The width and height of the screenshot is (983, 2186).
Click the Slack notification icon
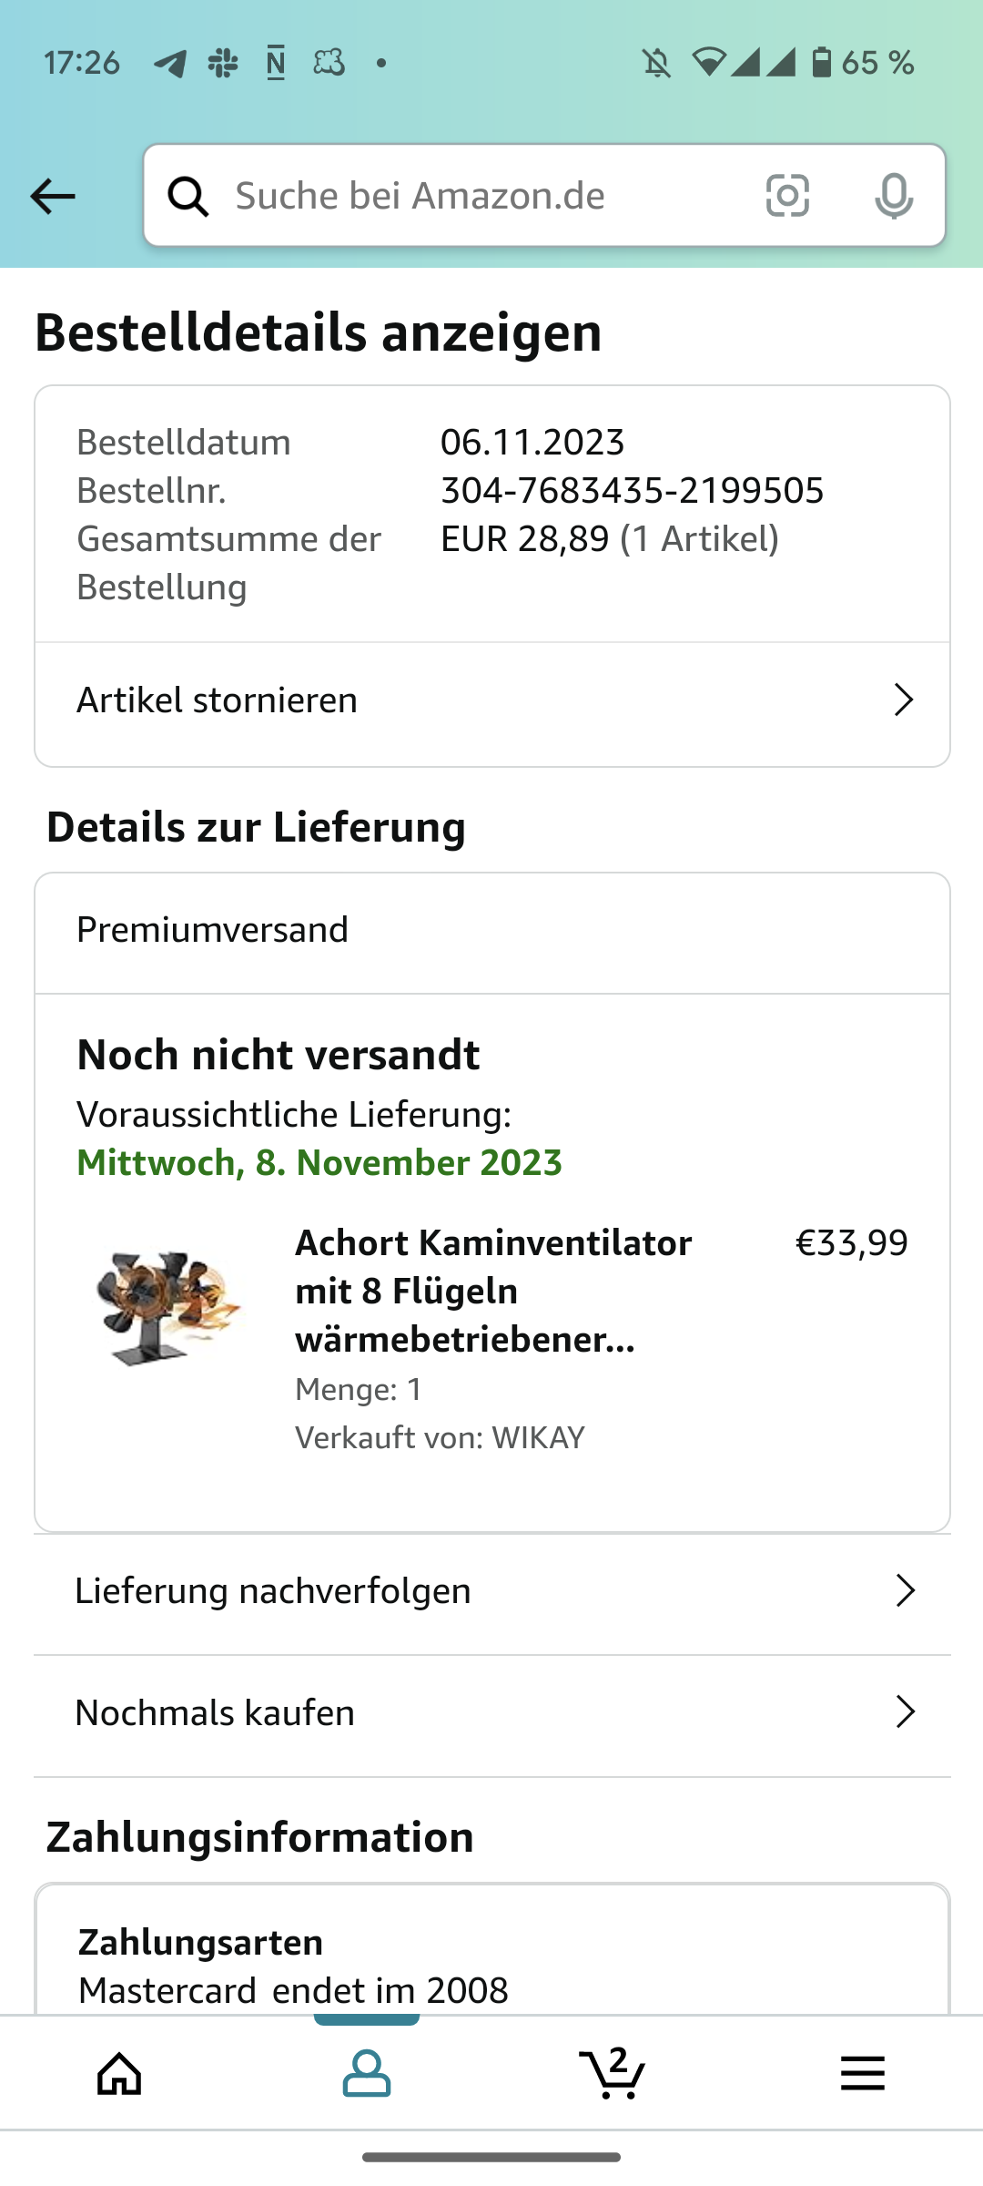223,63
